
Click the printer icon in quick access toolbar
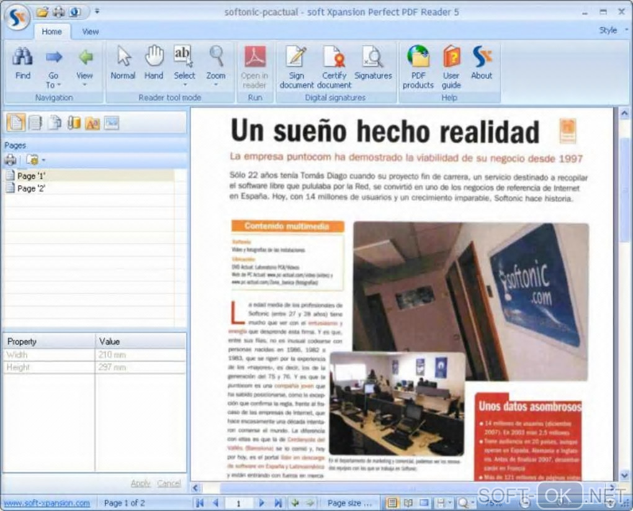tap(59, 12)
